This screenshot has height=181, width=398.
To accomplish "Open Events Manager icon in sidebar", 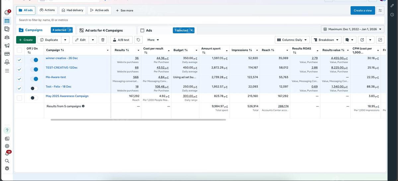I will tap(7, 62).
